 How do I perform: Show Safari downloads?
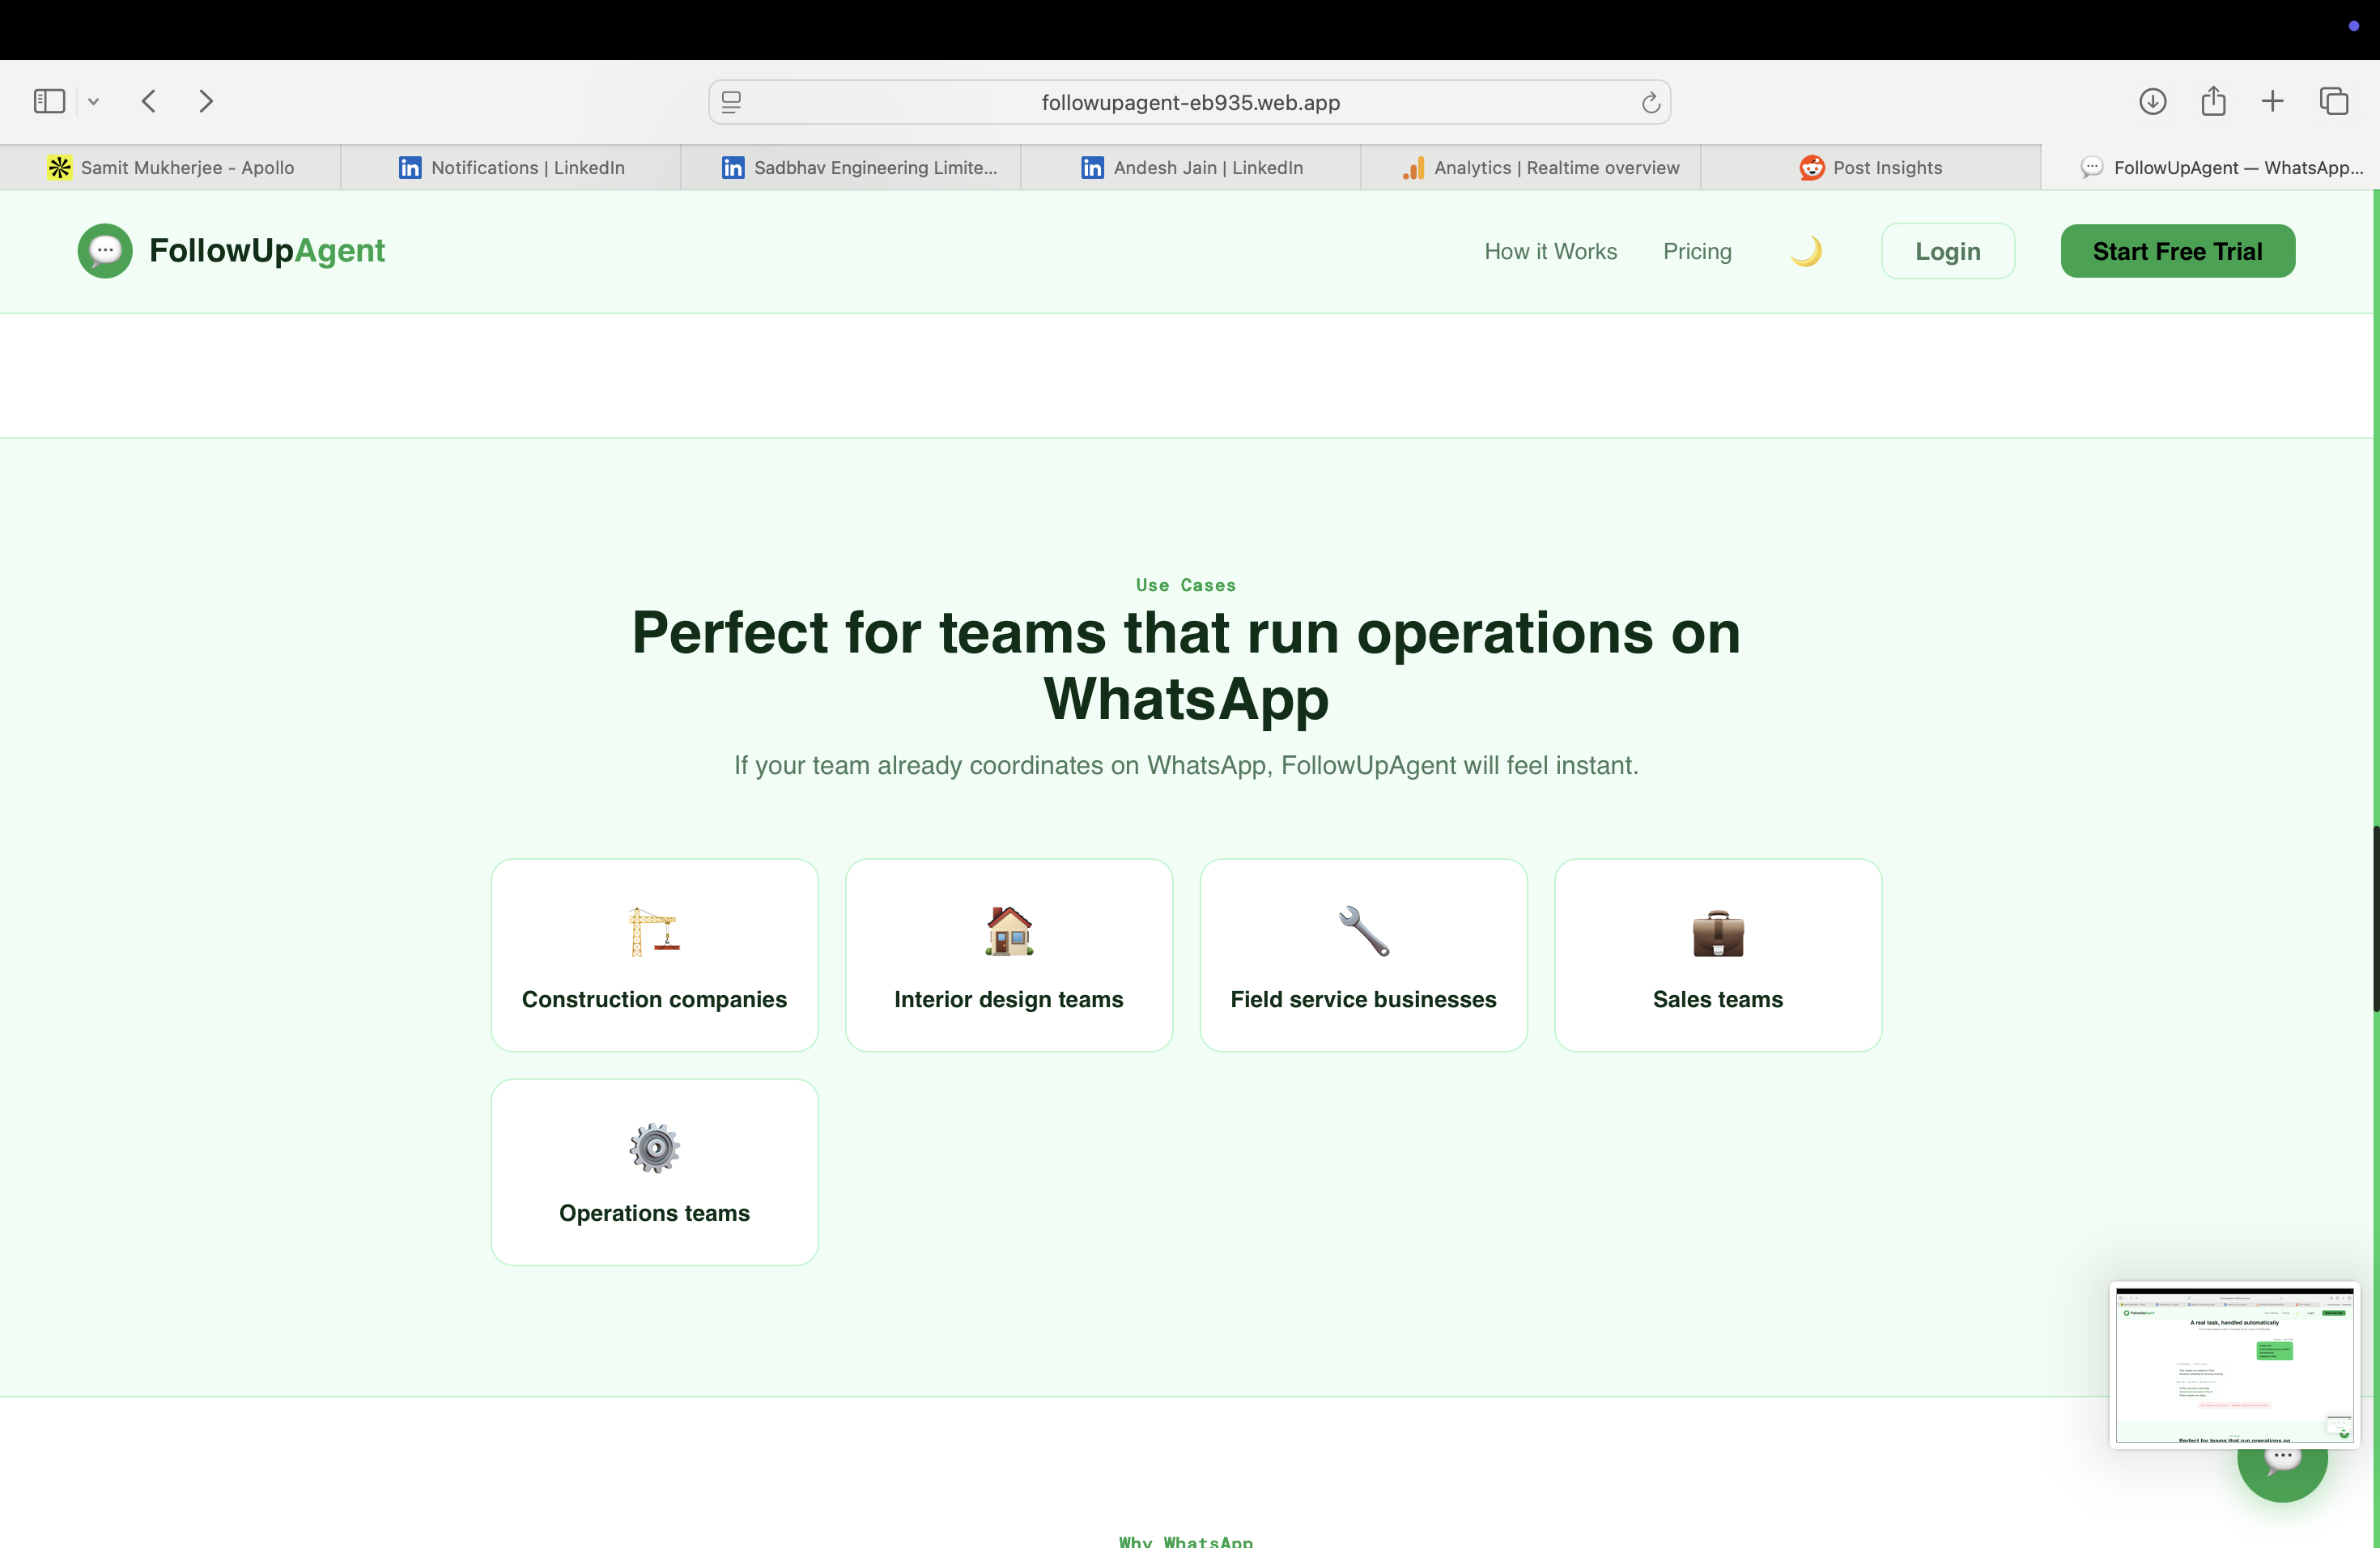click(x=2152, y=101)
